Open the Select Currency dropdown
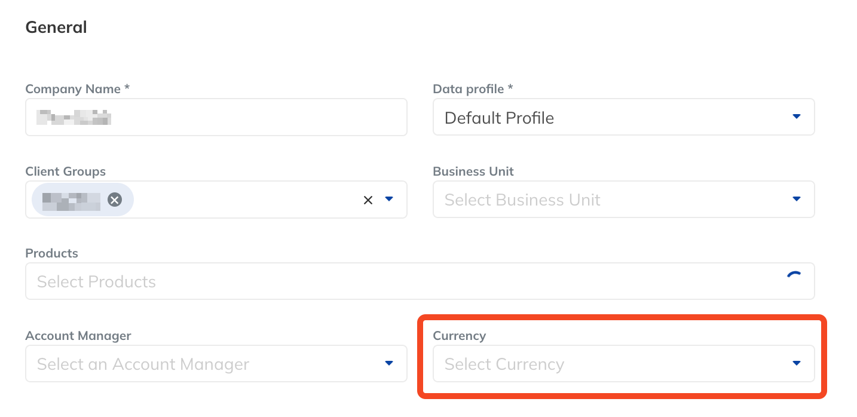The width and height of the screenshot is (857, 417). tap(623, 364)
